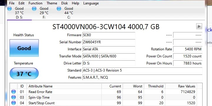Screen dimensions: 212x106
Task: Click the next disk arrow button
Action: 199,26
